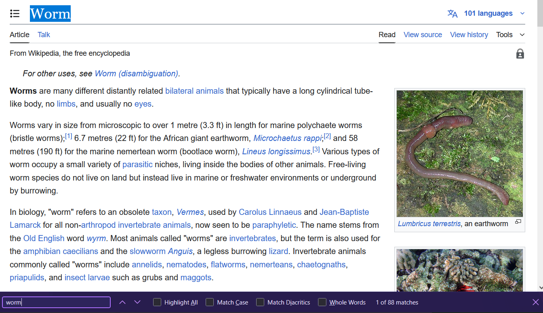Select the Read tab
The width and height of the screenshot is (543, 313).
click(387, 35)
